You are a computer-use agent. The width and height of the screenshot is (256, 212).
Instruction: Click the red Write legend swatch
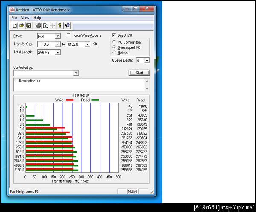tap(70, 100)
